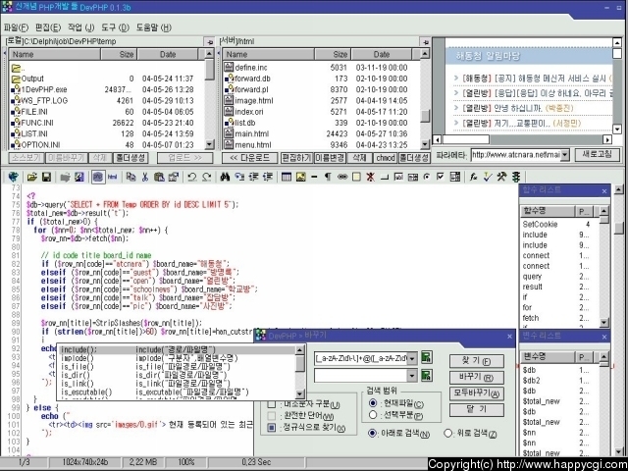Click the red X bug icon
The width and height of the screenshot is (628, 471).
click(371, 177)
